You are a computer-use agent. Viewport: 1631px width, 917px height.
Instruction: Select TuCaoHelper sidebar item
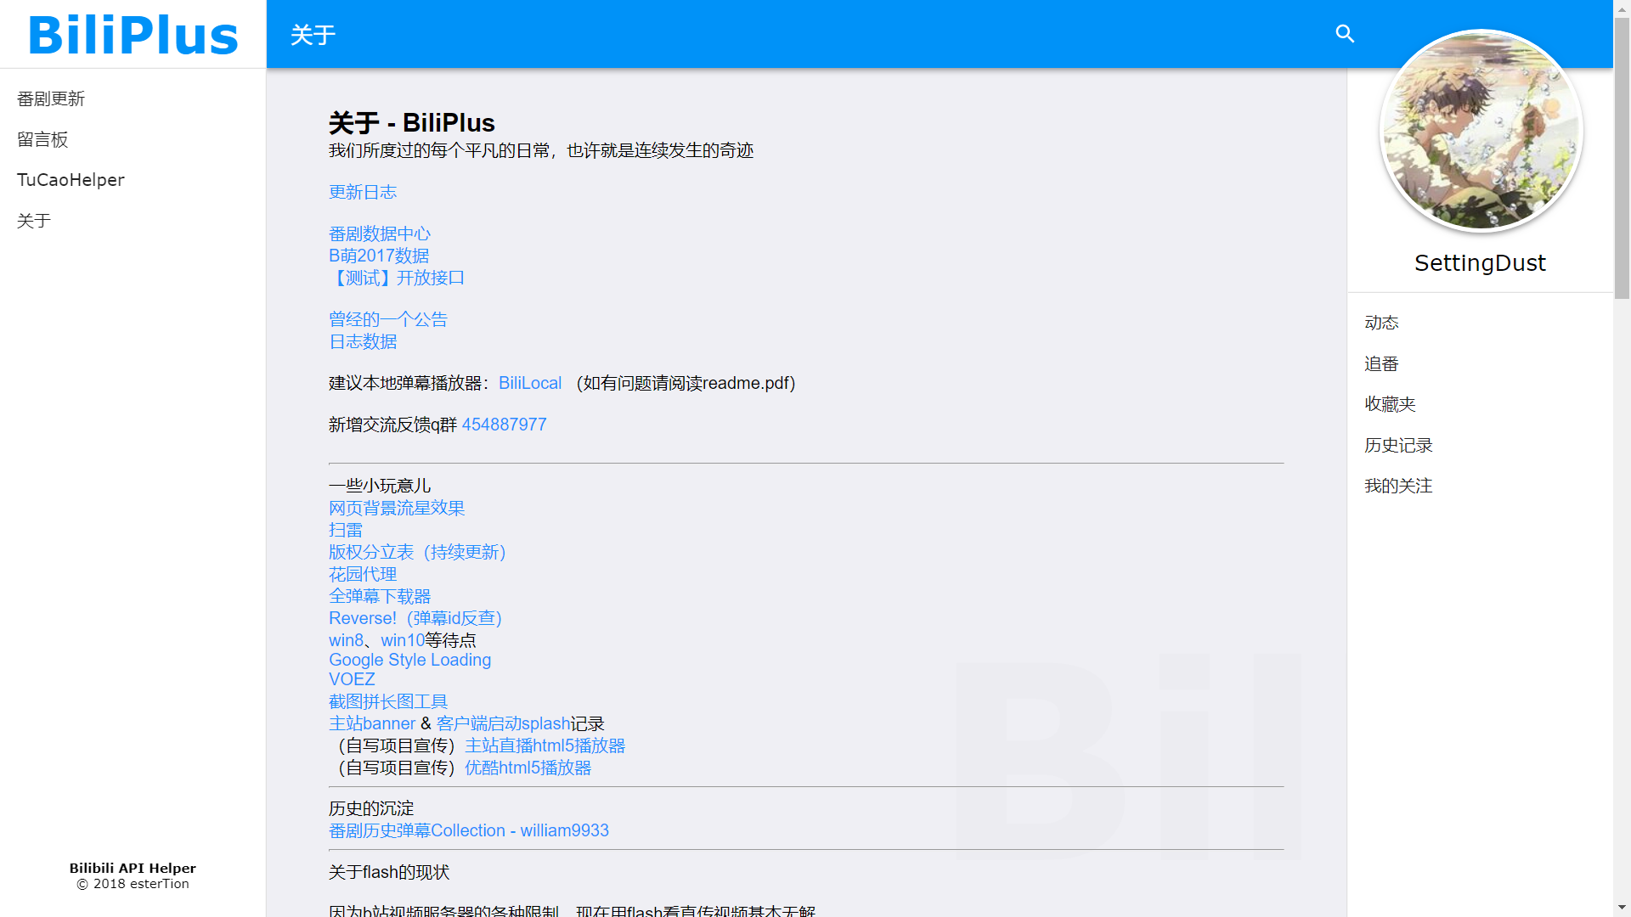(x=71, y=180)
